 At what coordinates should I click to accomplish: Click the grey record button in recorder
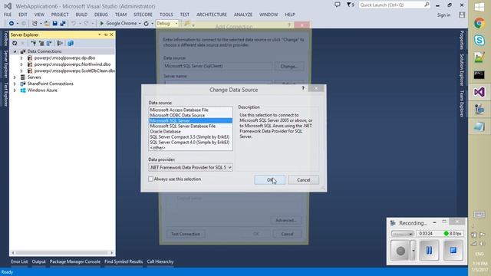pyautogui.click(x=400, y=251)
